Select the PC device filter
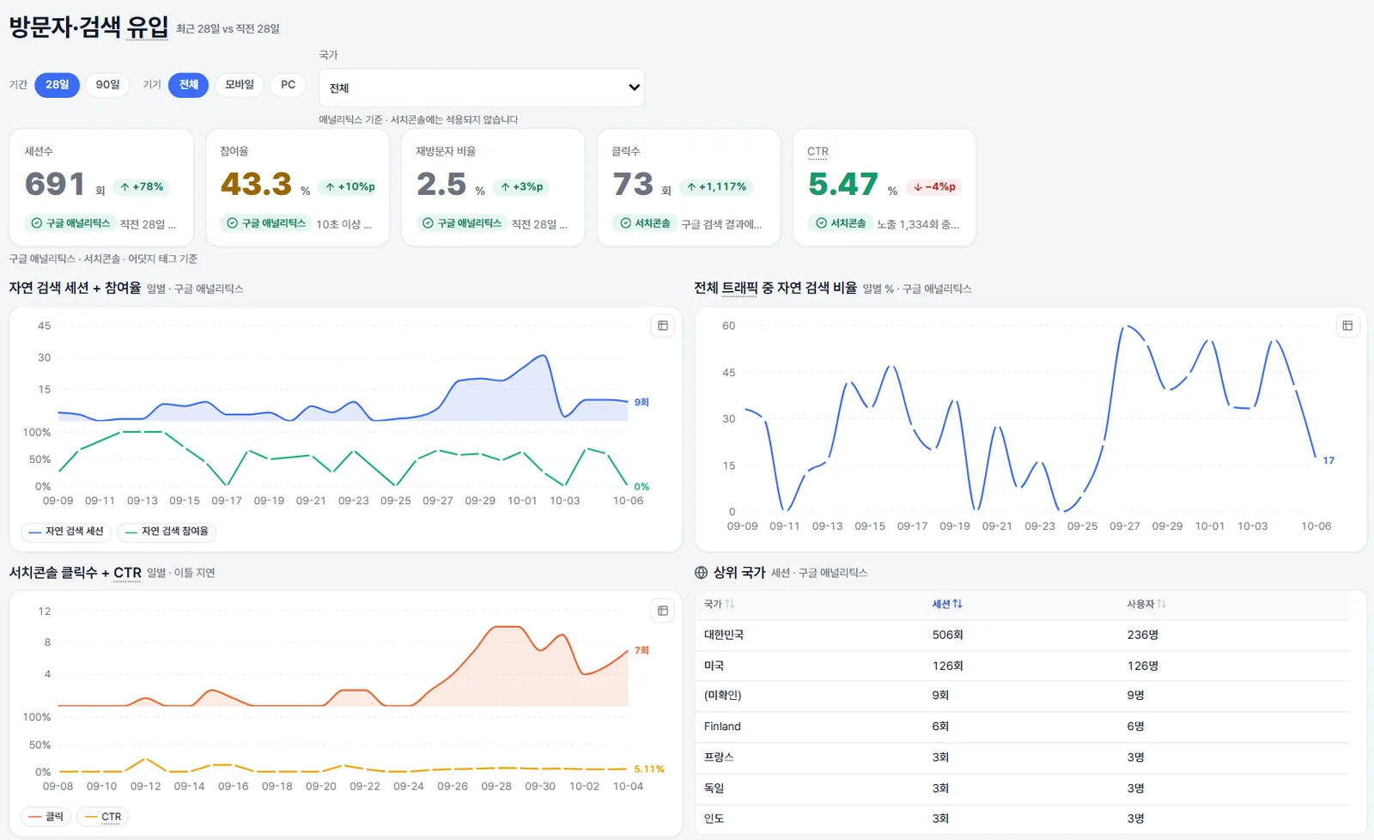1374x840 pixels. (x=288, y=85)
